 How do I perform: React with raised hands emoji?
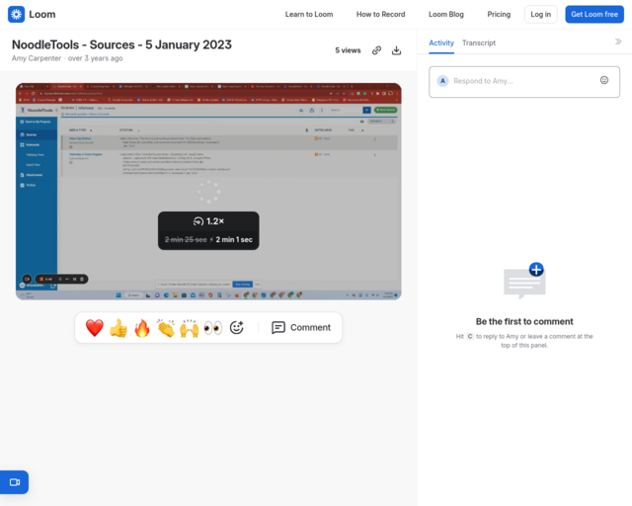click(x=190, y=328)
